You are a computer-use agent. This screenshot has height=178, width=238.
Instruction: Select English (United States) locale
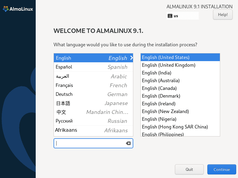[180, 57]
